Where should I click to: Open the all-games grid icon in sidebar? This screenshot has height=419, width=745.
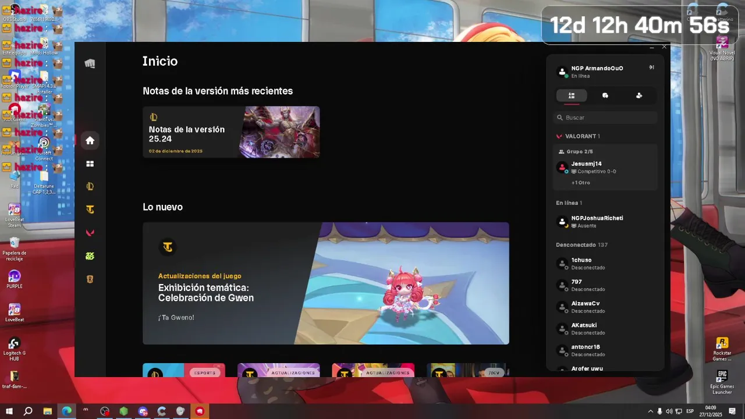click(x=90, y=164)
